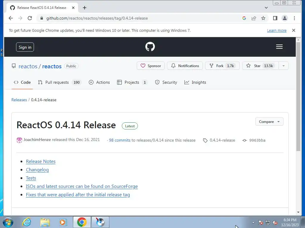
Task: Click the taskbar clock showing 6:34 PM
Action: (x=290, y=222)
